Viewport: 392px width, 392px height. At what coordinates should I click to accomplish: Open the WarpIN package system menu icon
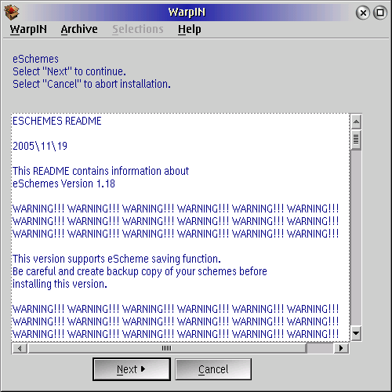point(12,13)
